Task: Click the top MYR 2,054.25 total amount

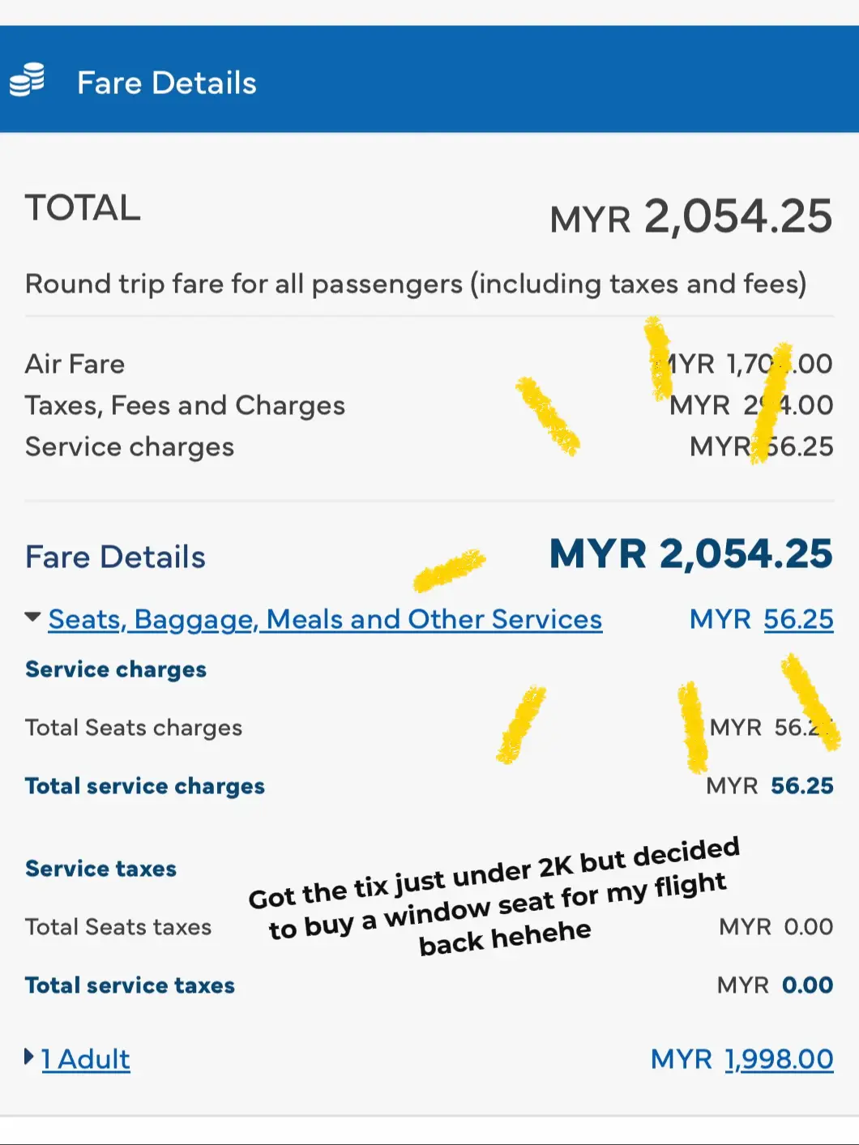Action: click(x=690, y=217)
